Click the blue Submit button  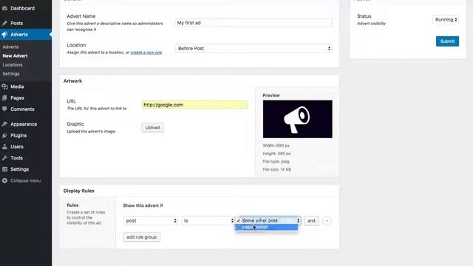tap(447, 41)
